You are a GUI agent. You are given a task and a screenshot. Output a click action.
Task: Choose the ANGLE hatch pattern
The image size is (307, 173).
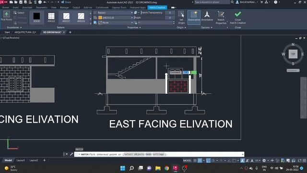(x=51, y=17)
